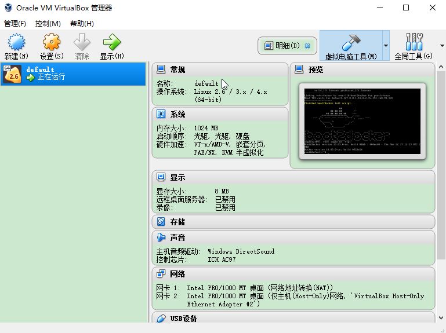Click the 预览 (Preview) header title
446x333 pixels.
(316, 69)
